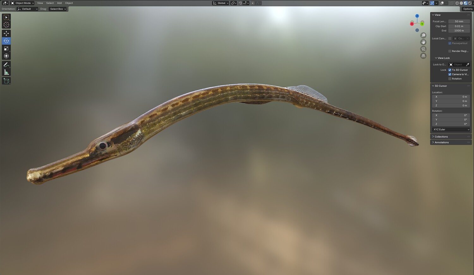Switch to wireframe viewport shading

coord(457,3)
